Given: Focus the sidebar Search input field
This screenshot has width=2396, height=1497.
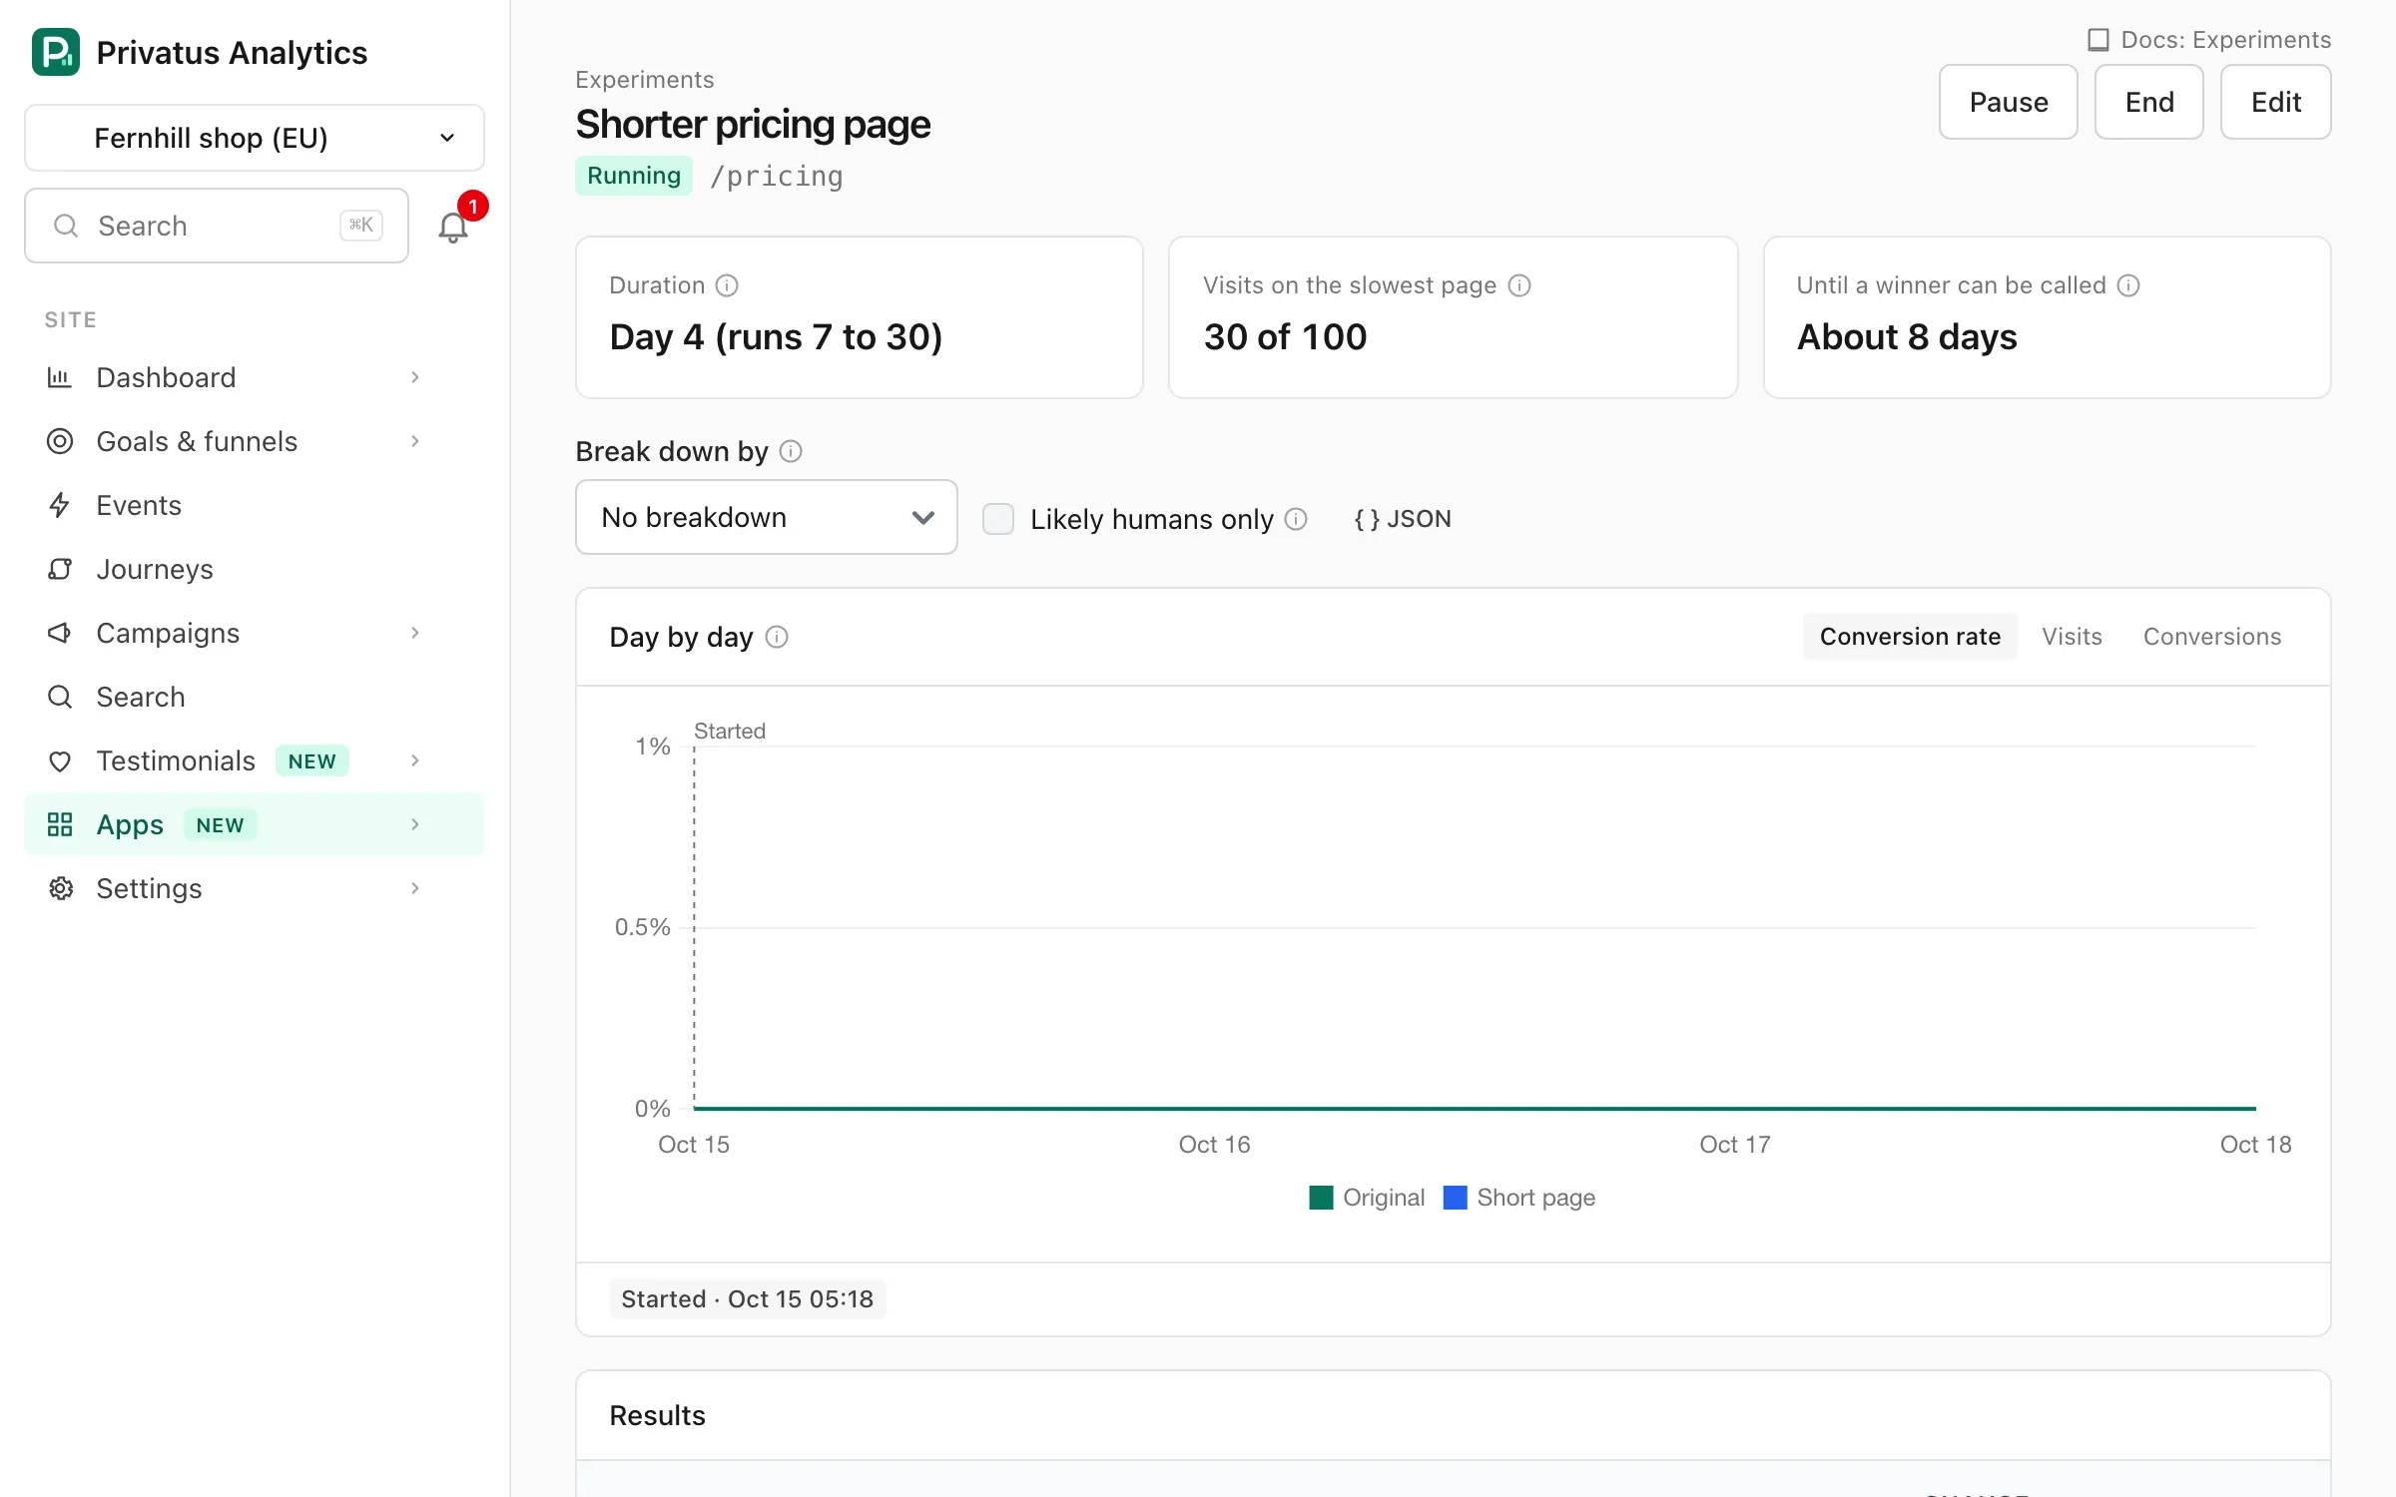Looking at the screenshot, I should tap(217, 226).
